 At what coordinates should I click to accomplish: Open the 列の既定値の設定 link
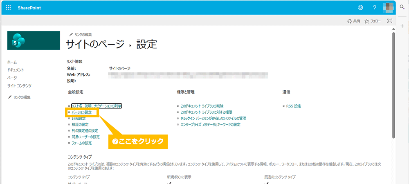pos(85,130)
